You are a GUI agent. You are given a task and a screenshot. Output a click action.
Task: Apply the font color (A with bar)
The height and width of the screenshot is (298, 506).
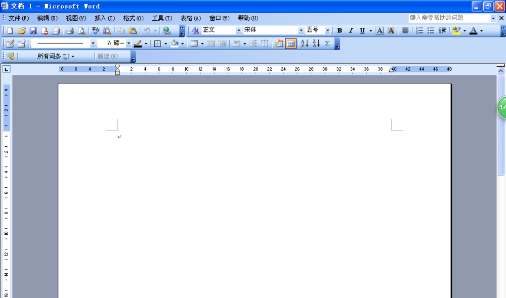click(x=474, y=31)
